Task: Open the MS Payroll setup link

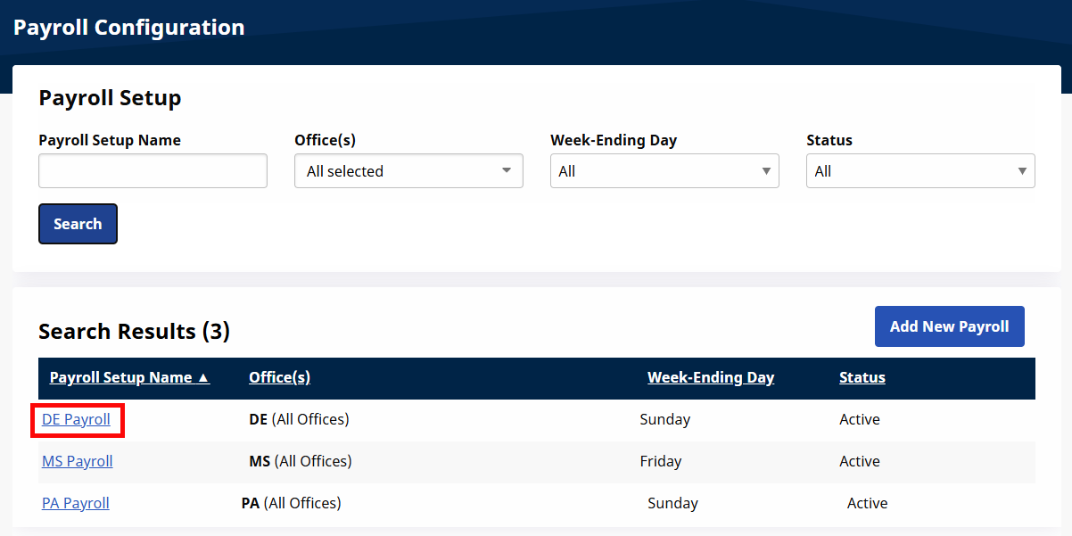Action: [78, 461]
